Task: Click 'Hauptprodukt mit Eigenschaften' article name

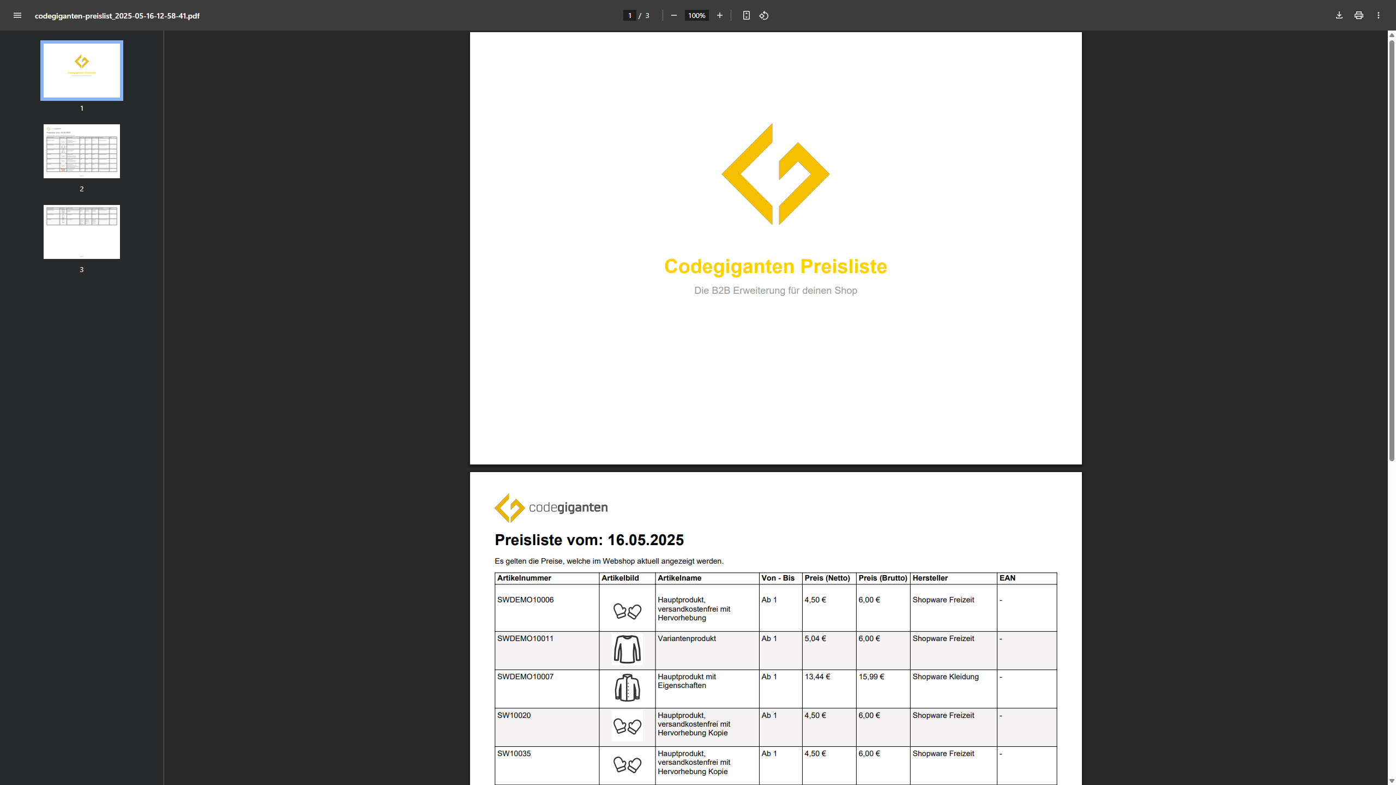Action: (x=687, y=681)
